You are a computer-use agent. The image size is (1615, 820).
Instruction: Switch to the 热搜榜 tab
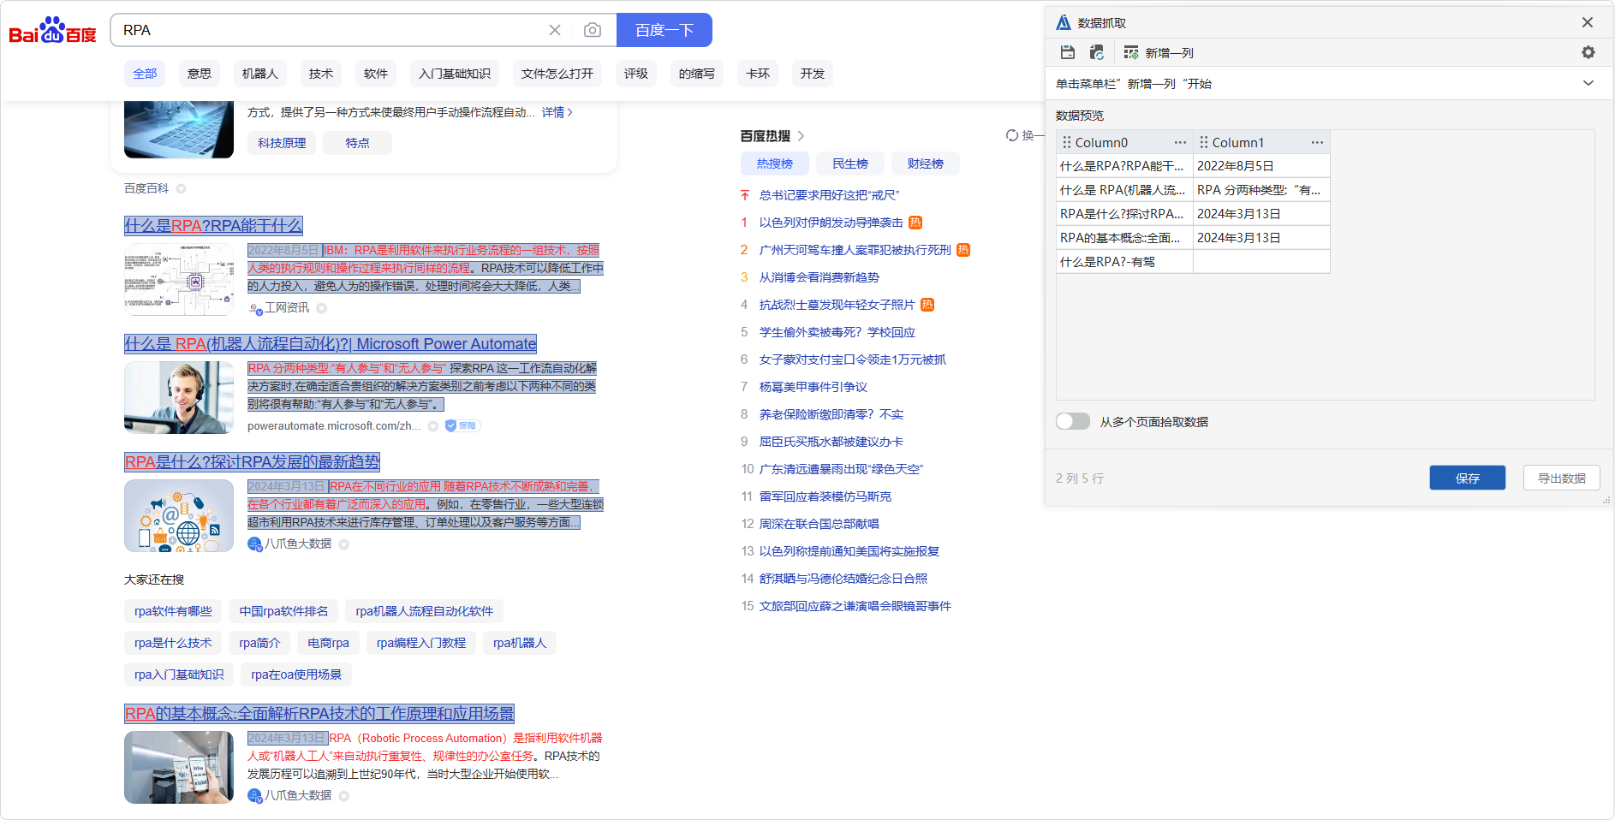[x=775, y=163]
